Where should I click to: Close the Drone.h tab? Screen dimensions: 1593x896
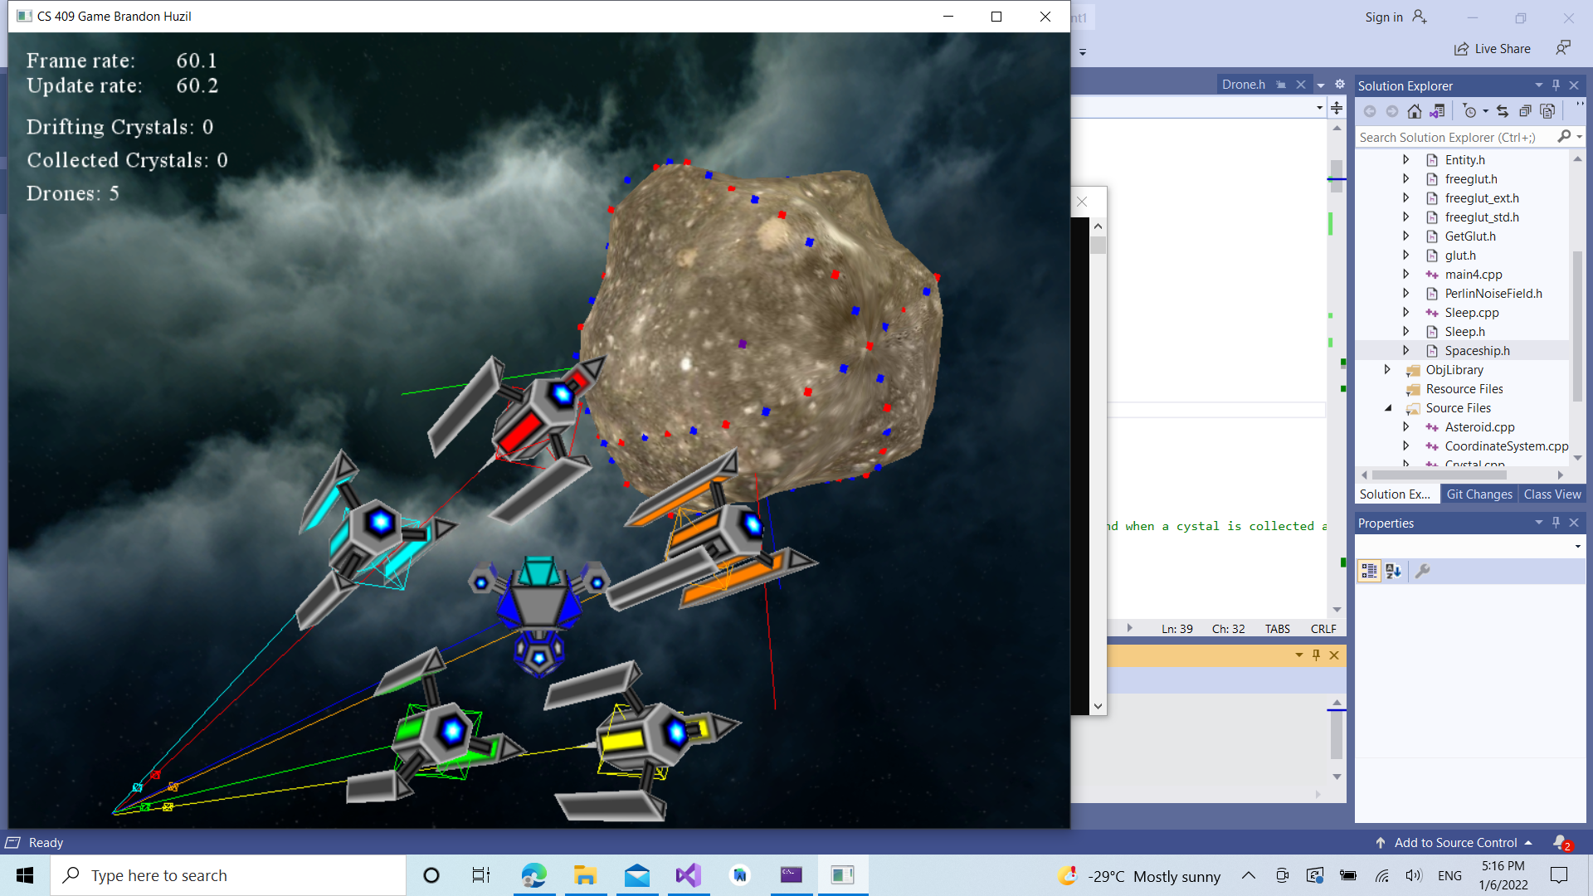1301,85
